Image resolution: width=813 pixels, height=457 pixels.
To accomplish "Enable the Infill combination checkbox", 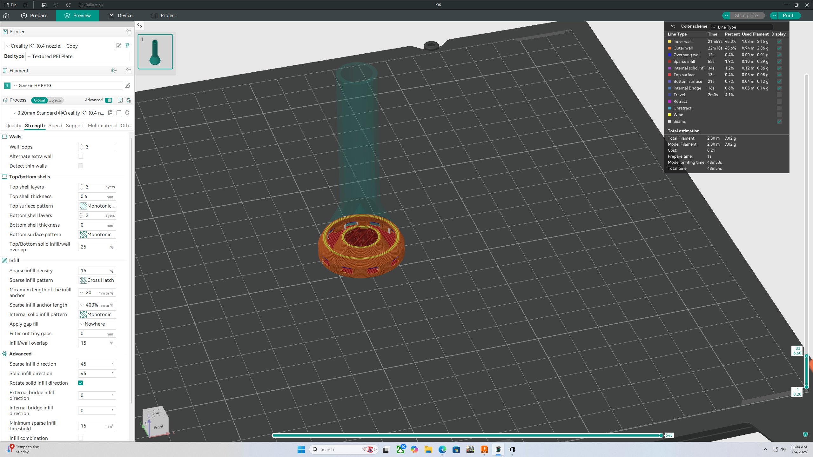I will pos(80,438).
